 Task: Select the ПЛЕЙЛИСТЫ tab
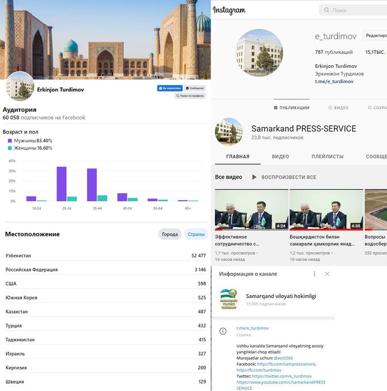[327, 157]
